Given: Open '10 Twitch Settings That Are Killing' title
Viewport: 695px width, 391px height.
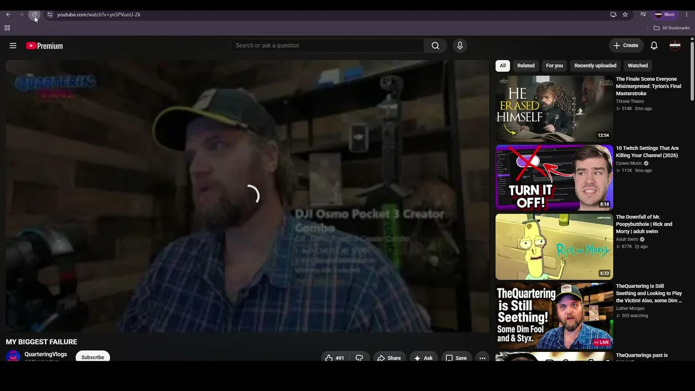Looking at the screenshot, I should coord(647,152).
